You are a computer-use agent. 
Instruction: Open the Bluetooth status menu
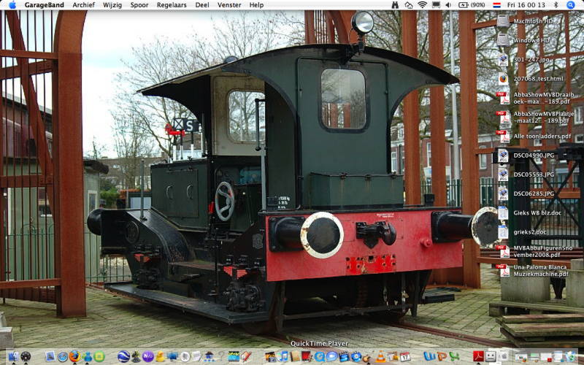556,5
